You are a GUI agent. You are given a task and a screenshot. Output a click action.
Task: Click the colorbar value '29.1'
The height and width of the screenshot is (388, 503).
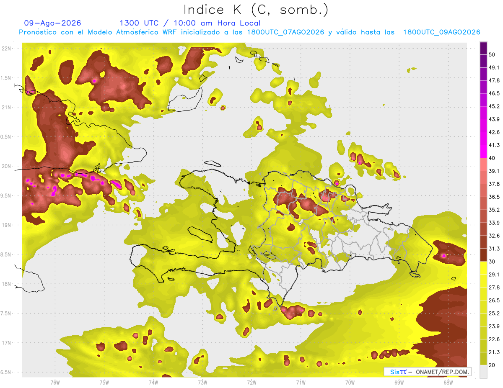click(494, 274)
